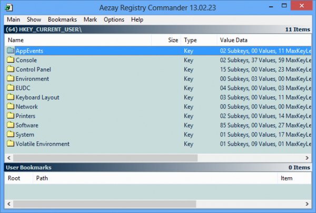Click the Network folder icon
The image size is (316, 213).
[11, 106]
